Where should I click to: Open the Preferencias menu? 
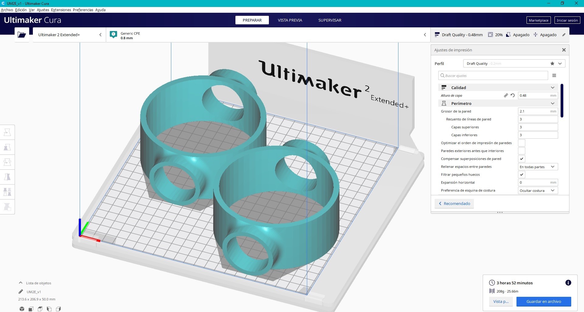pos(83,10)
